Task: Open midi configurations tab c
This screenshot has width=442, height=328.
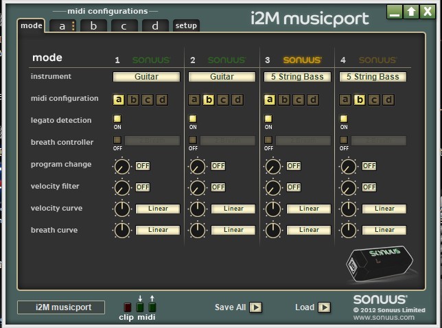Action: (124, 25)
